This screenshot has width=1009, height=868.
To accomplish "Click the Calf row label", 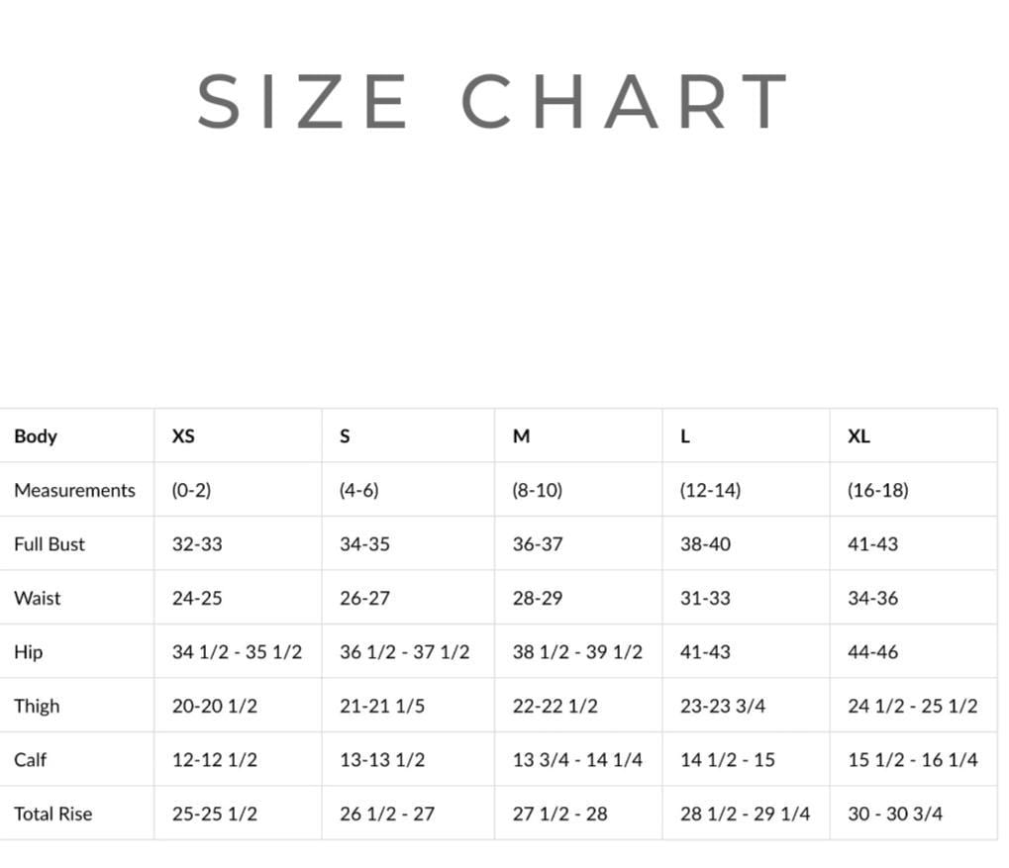I will click(x=31, y=760).
